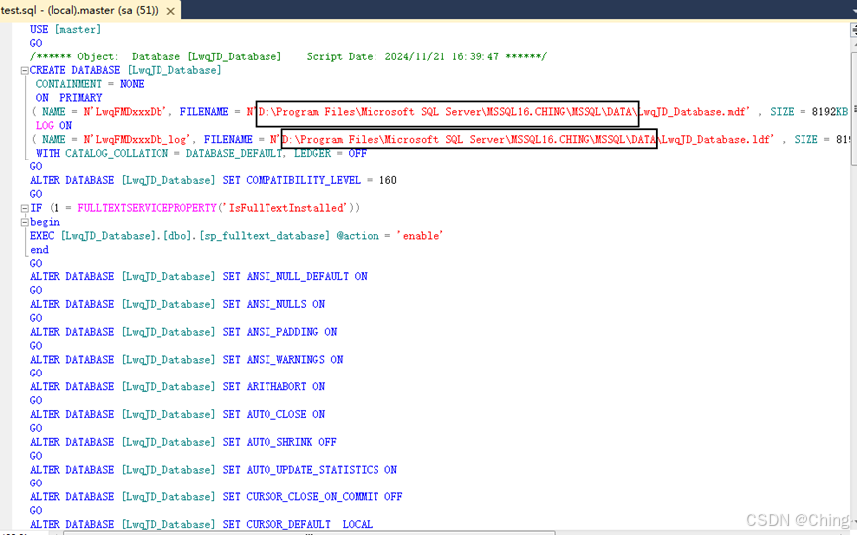Click the editor split handle above vertical scrollbar
The image size is (857, 535).
coord(854,30)
